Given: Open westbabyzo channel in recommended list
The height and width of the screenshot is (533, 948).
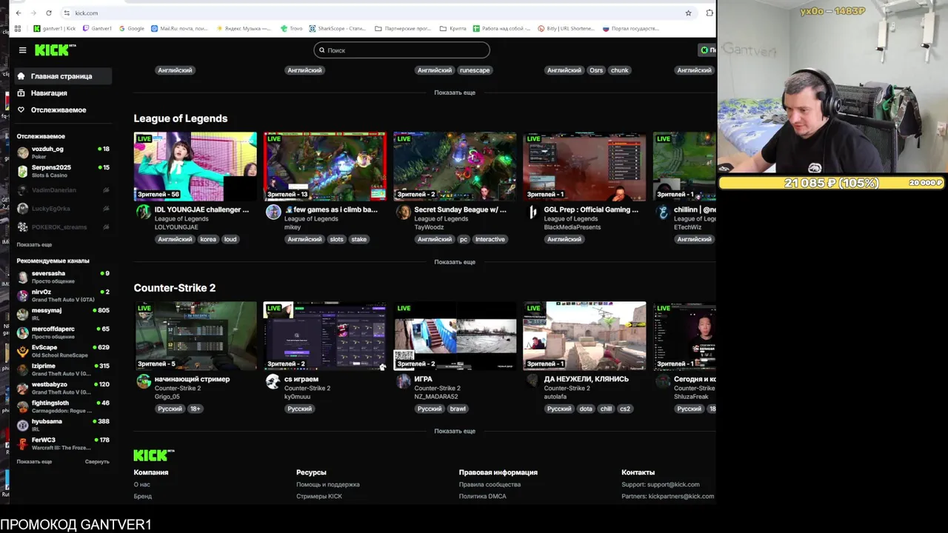Looking at the screenshot, I should (64, 388).
